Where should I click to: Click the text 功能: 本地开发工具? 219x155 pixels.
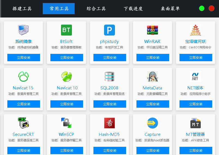109,47
